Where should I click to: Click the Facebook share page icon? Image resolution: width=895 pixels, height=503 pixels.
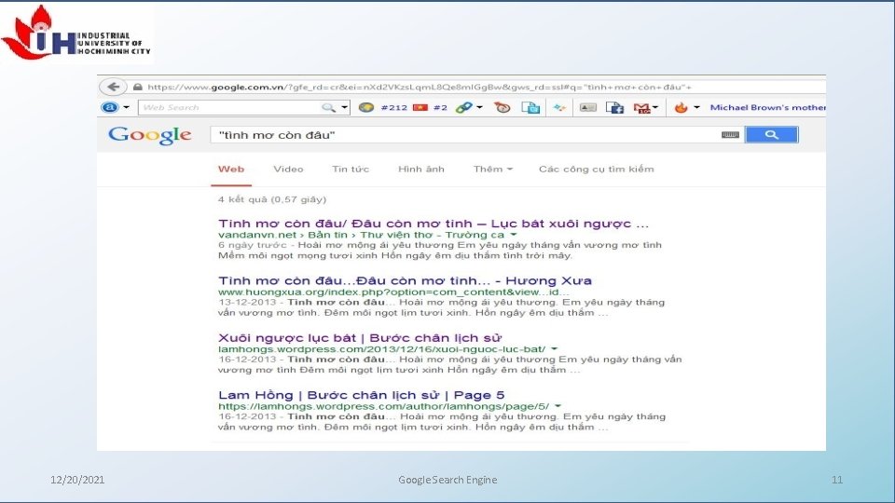[x=614, y=107]
